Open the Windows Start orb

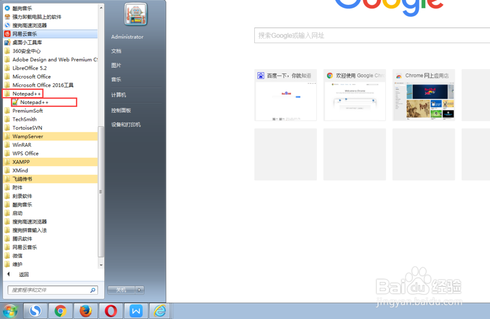[10, 311]
